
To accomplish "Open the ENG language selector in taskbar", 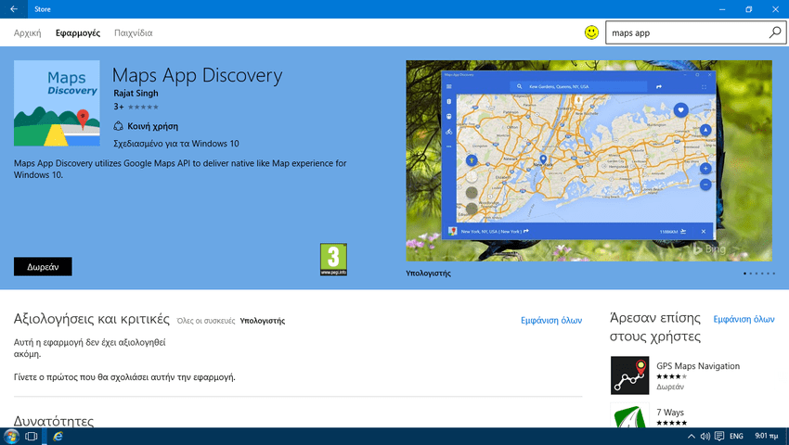I will tap(736, 436).
